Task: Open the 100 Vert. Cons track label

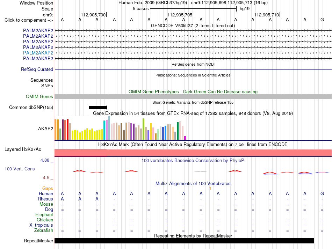Action: (x=20, y=169)
